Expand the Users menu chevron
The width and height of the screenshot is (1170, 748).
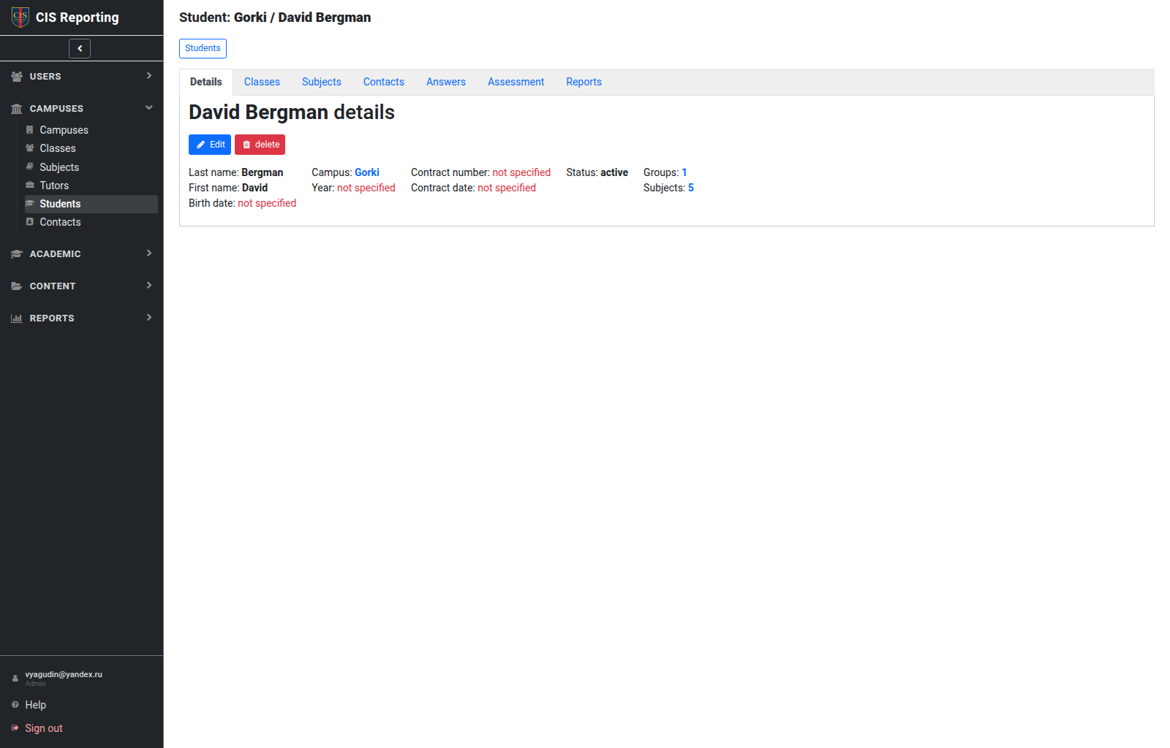tap(149, 75)
